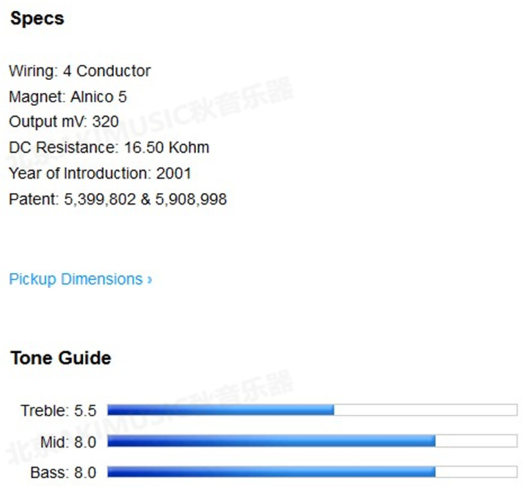
Task: Click the Bass: 8.0 label
Action: tap(63, 473)
